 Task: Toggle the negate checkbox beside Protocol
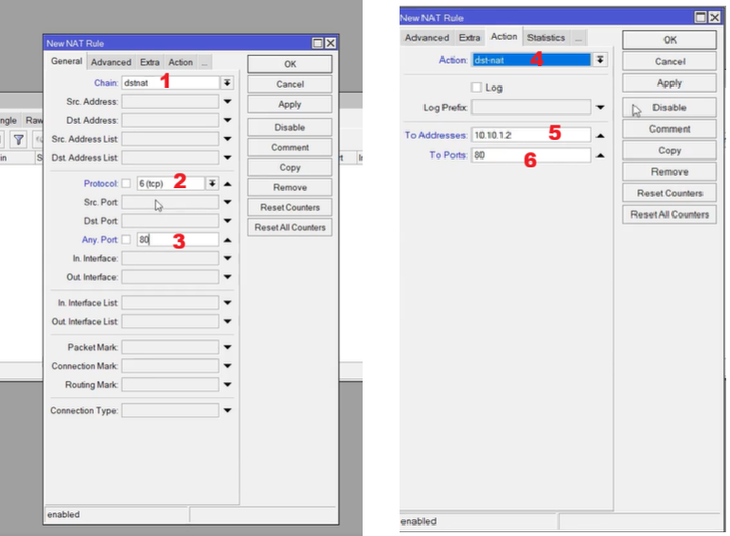pyautogui.click(x=127, y=183)
